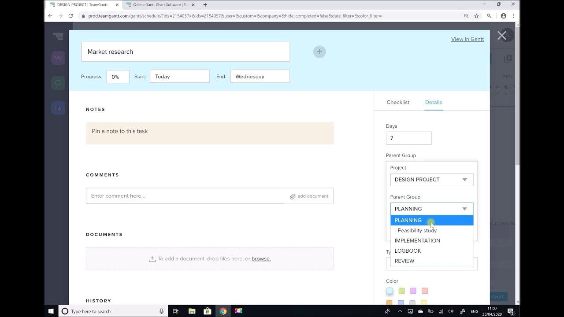Open the Project dropdown showing DESIGN PROJECT

[x=432, y=180]
